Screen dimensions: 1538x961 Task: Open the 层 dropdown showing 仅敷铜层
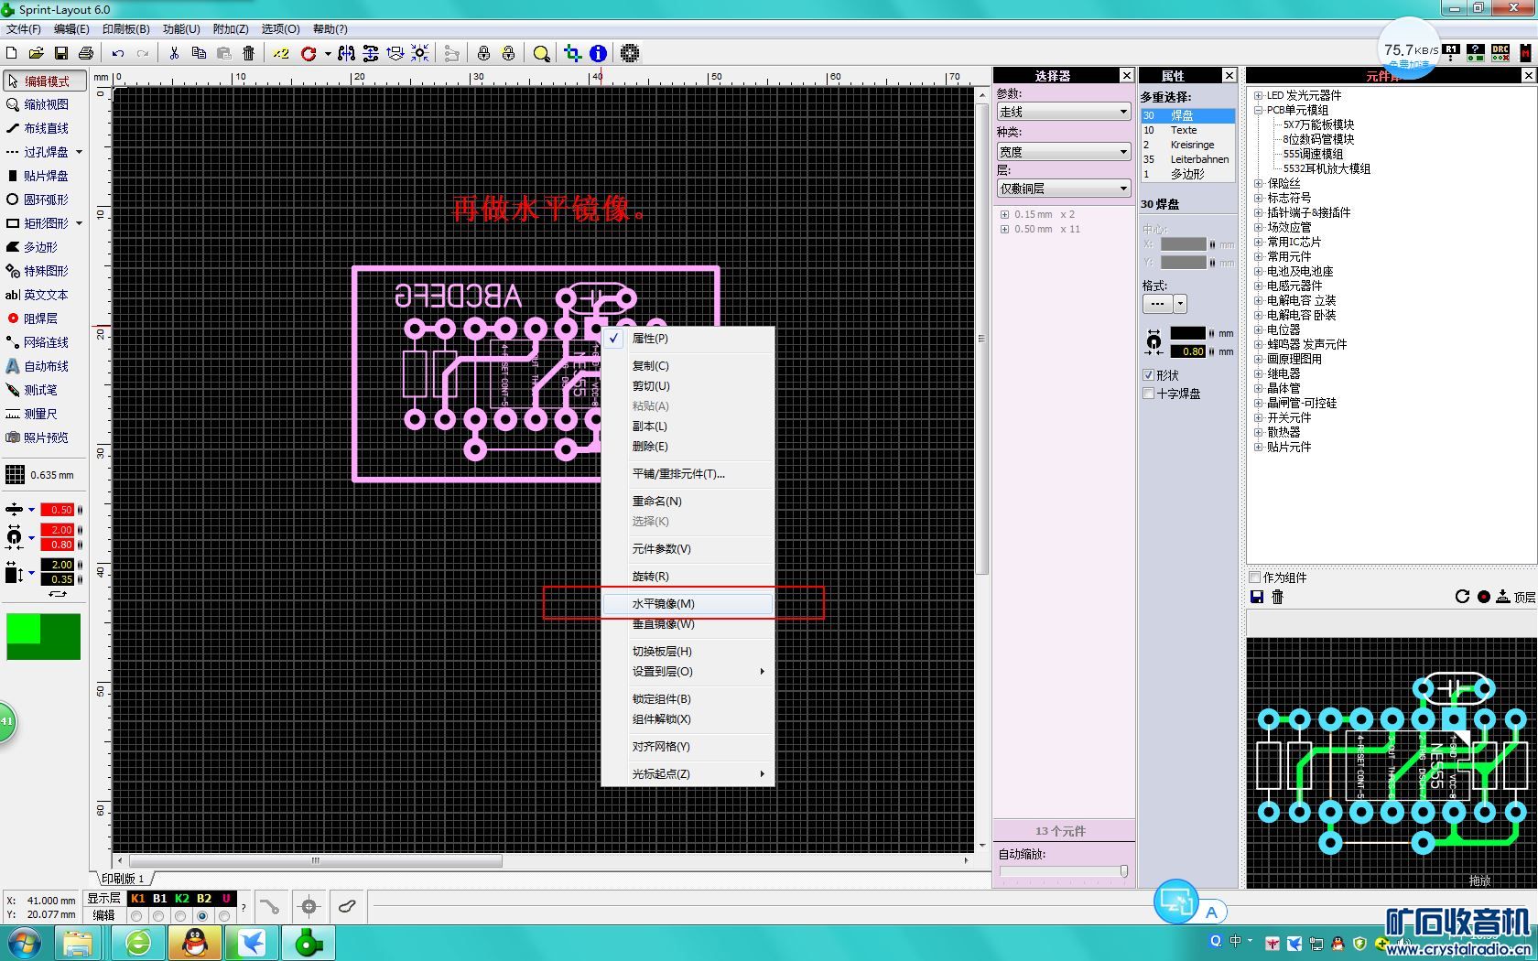[x=1064, y=189]
